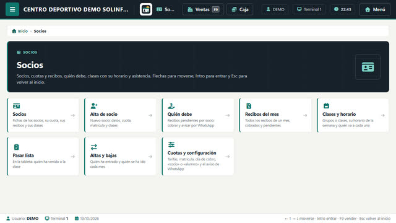Click the arrow on Alta de socio card
Screen dimensions: 396x223
point(150,115)
